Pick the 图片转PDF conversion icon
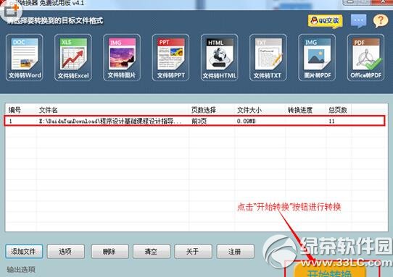Screen dimensions: 393x277 (x=317, y=58)
